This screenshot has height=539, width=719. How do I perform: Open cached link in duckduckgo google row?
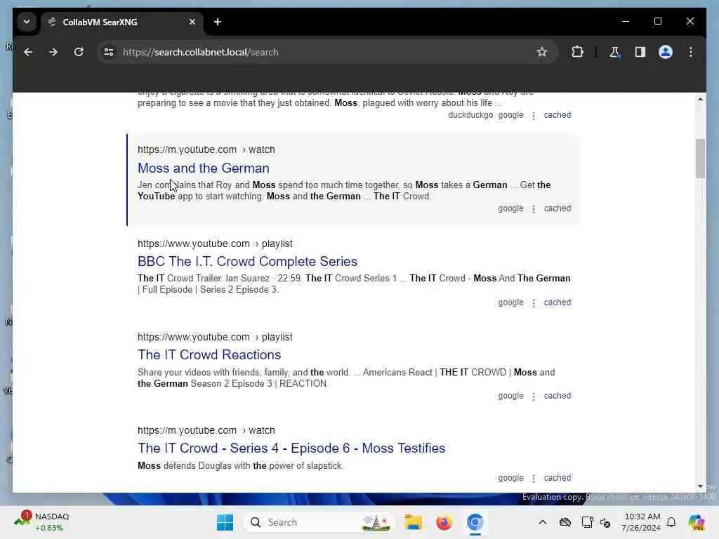pyautogui.click(x=557, y=115)
